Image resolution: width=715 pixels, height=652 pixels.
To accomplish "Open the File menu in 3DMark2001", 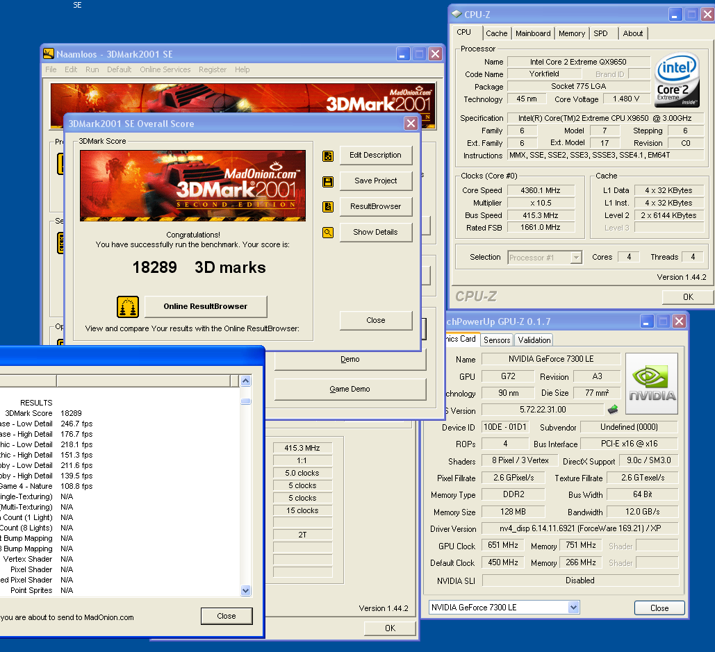I will pyautogui.click(x=51, y=69).
